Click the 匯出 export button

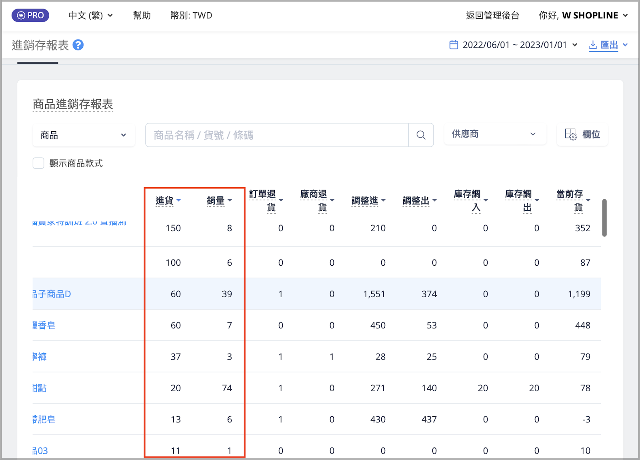pyautogui.click(x=608, y=45)
